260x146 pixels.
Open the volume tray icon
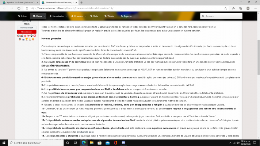[x=238, y=143]
